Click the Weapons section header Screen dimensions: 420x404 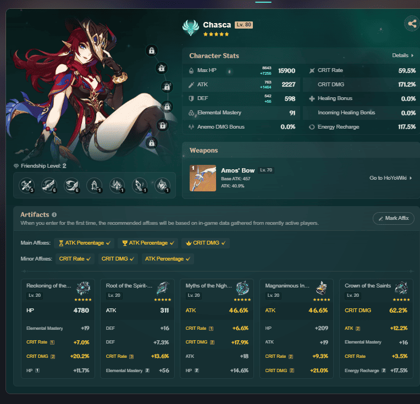pyautogui.click(x=203, y=150)
